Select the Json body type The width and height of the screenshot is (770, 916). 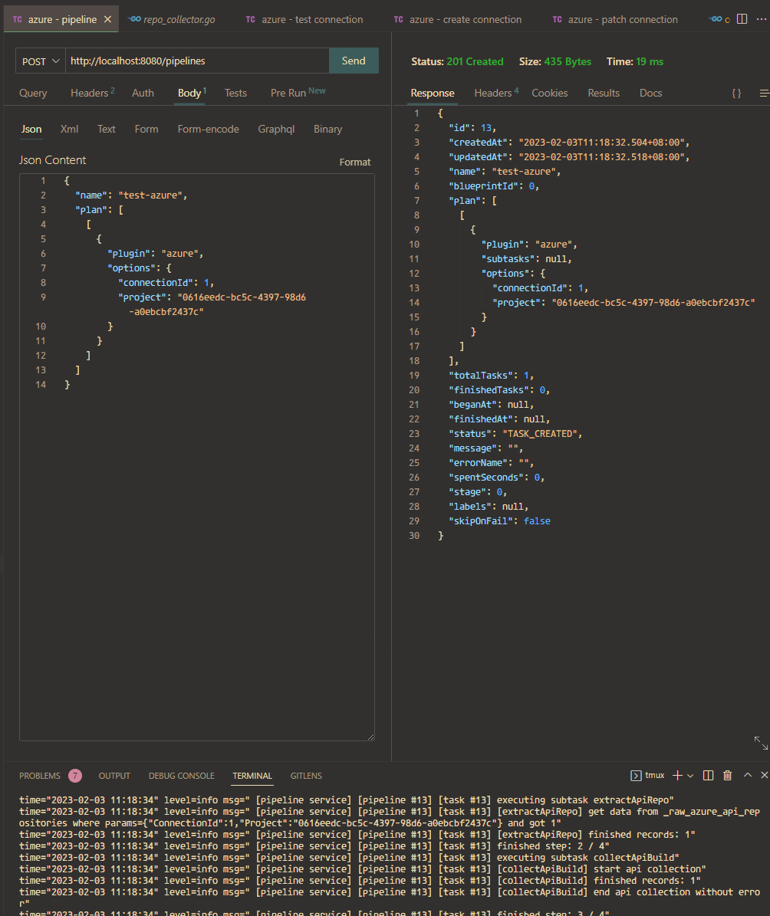31,129
